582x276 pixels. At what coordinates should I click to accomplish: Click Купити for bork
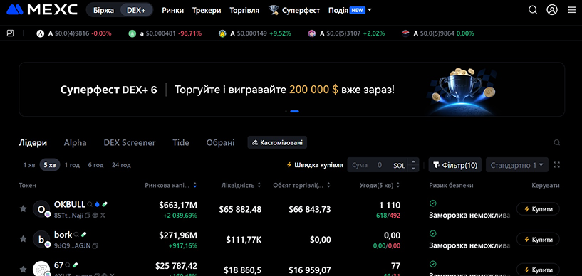538,239
